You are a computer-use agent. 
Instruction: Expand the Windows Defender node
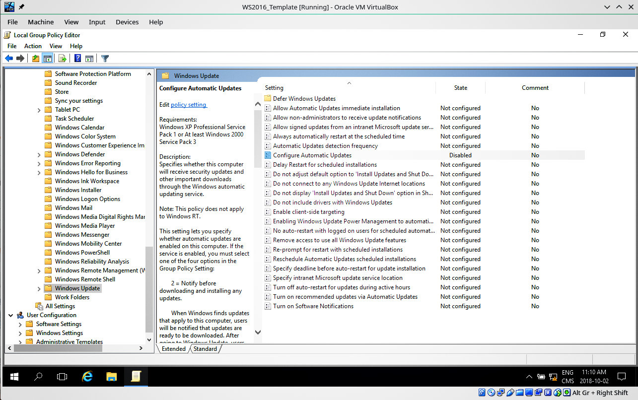point(39,154)
